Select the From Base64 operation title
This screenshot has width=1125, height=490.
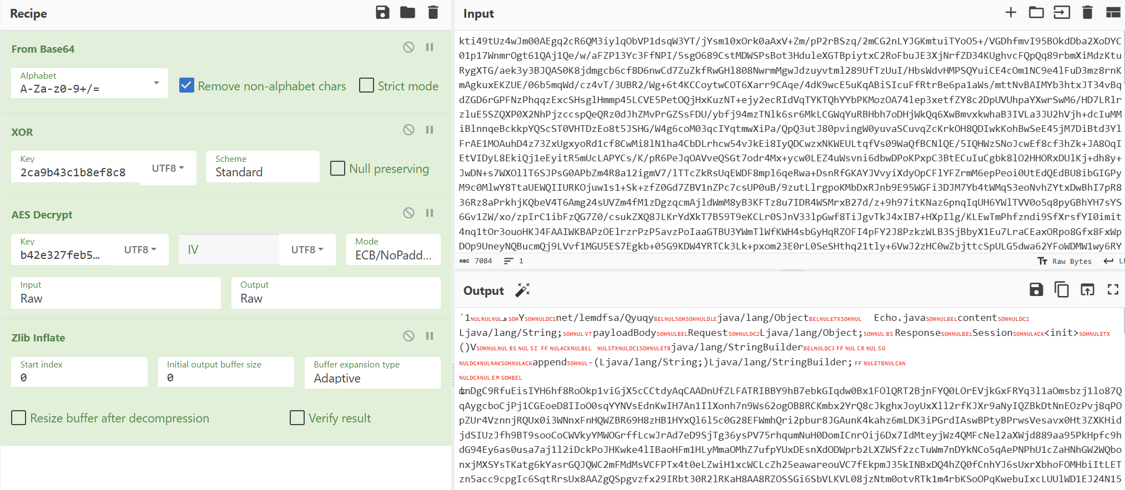coord(43,49)
